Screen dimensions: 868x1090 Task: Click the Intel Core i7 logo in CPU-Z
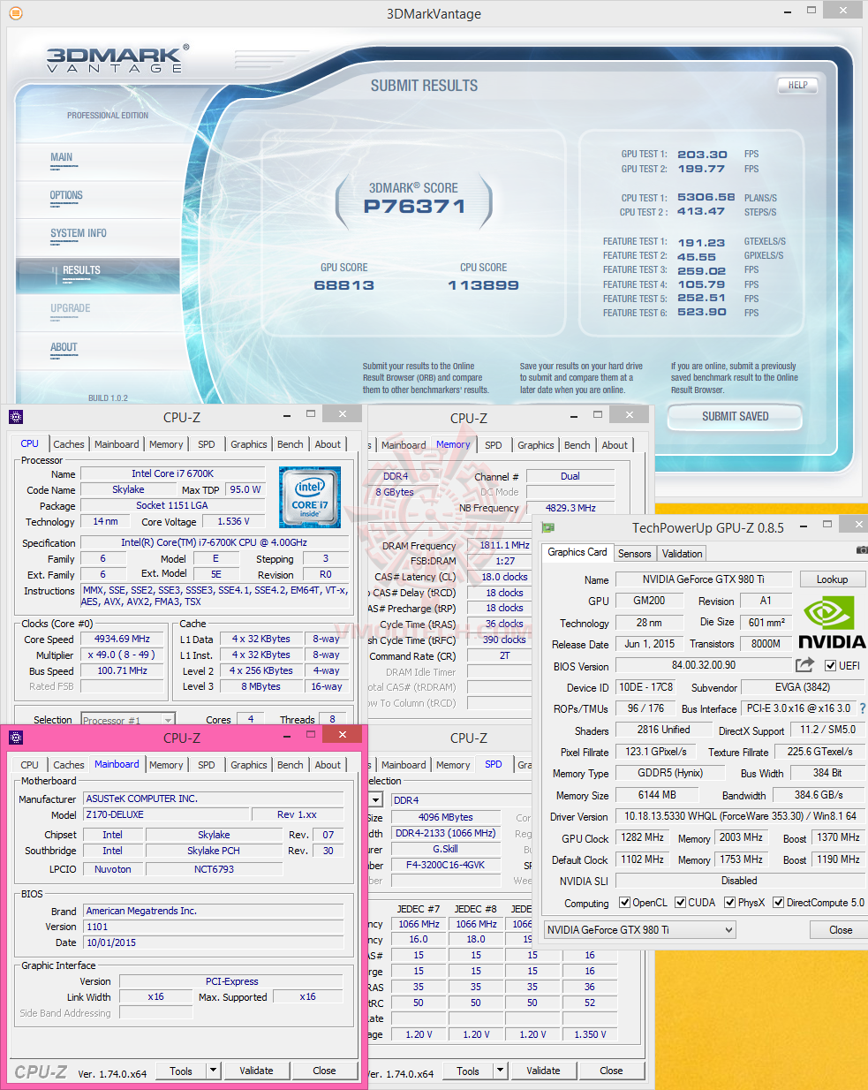[x=310, y=497]
